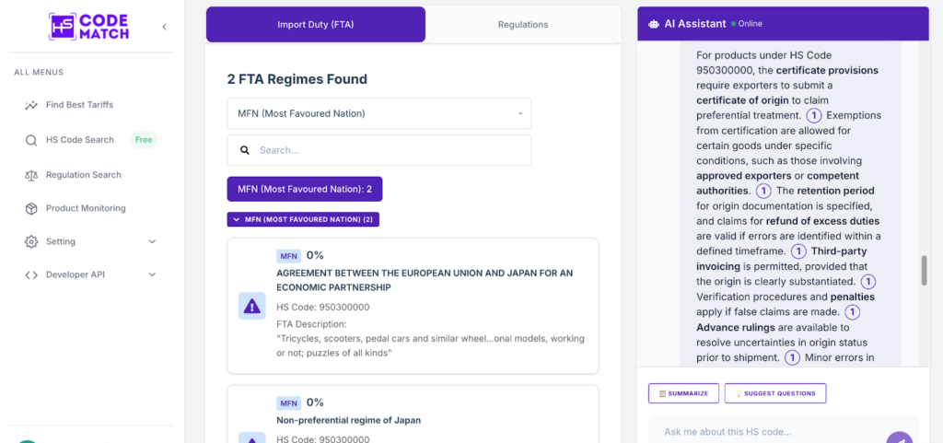The height and width of the screenshot is (443, 943).
Task: Expand the Setting menu
Action: pos(152,241)
